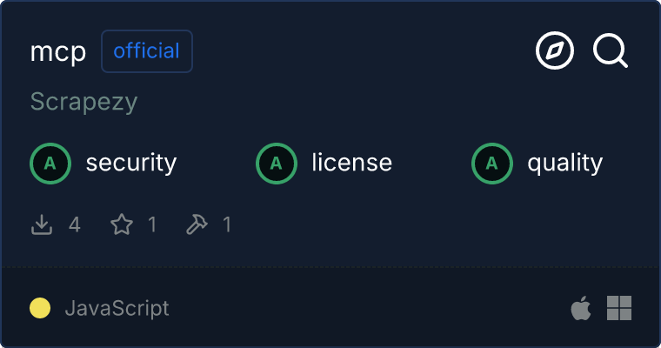This screenshot has height=348, width=661.
Task: Click the hammer tools count icon
Action: pos(197,225)
